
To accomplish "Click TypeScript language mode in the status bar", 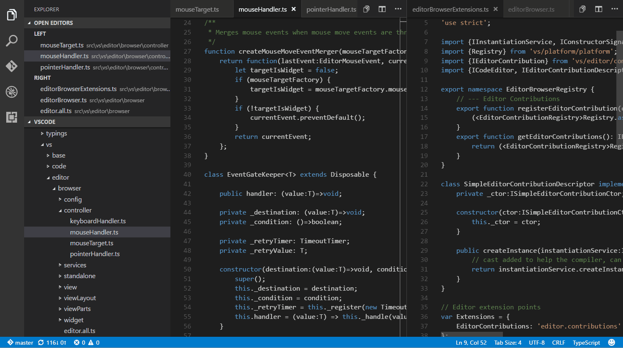I will click(586, 342).
